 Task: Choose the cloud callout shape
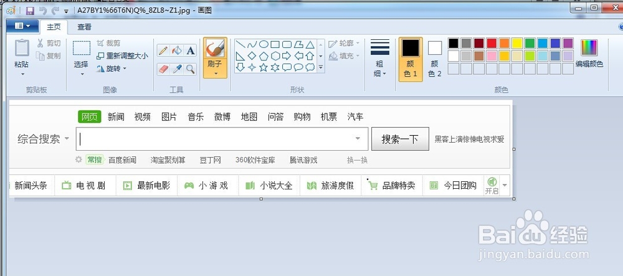click(x=310, y=67)
